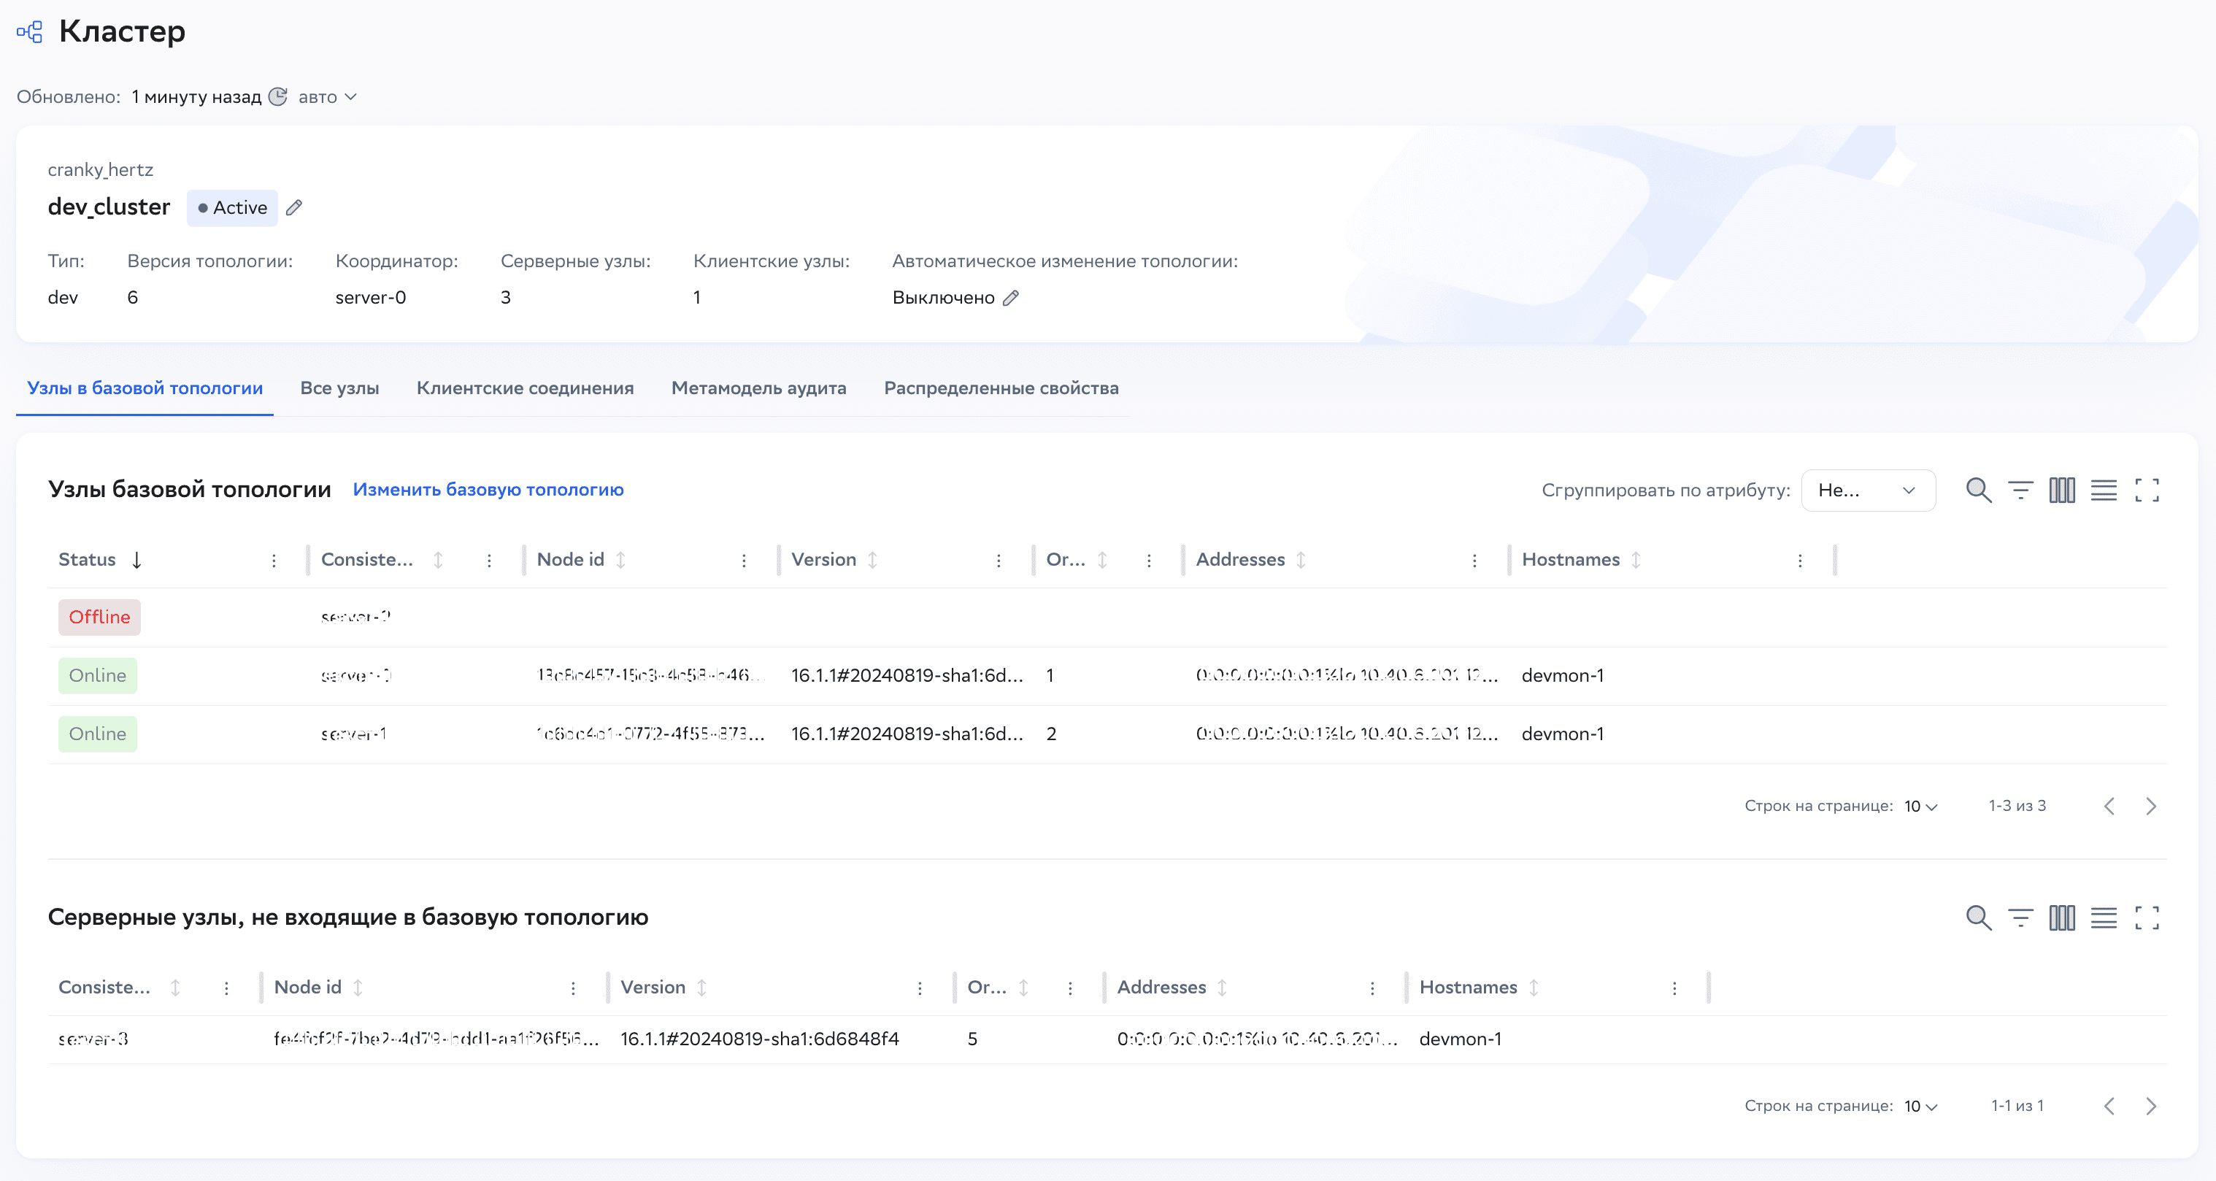Open search in non-baseline server nodes table

[x=1978, y=918]
